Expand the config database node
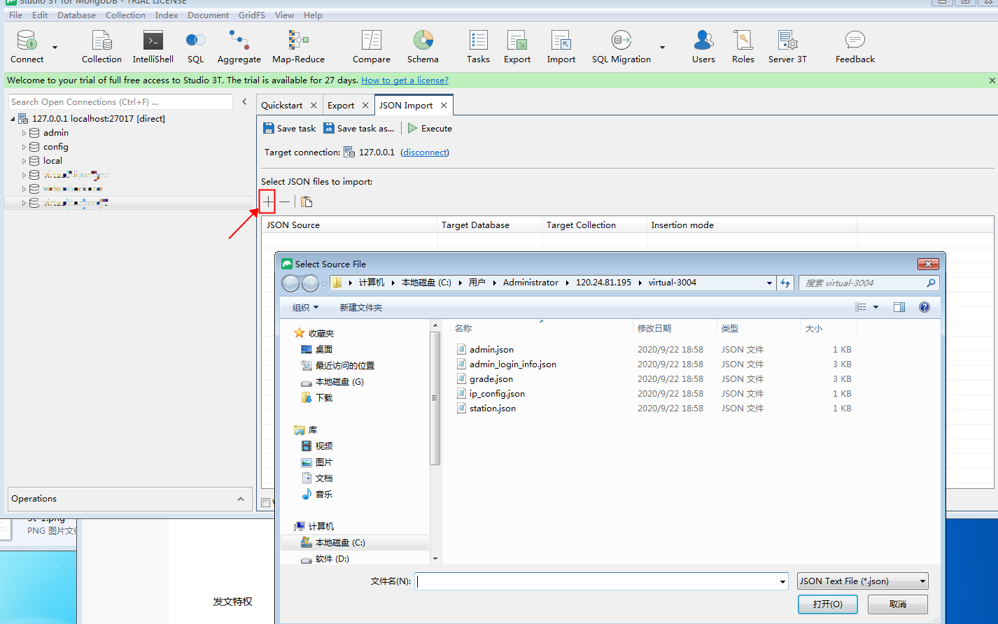Screen dimensions: 998x624 [24, 147]
